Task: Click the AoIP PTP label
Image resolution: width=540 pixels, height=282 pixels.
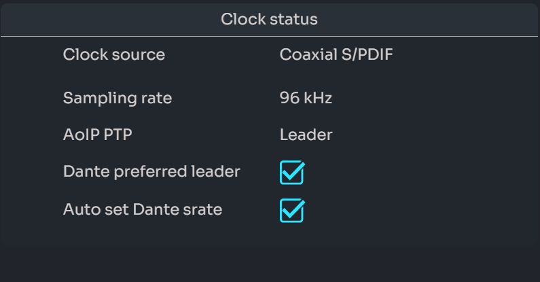Action: coord(97,135)
